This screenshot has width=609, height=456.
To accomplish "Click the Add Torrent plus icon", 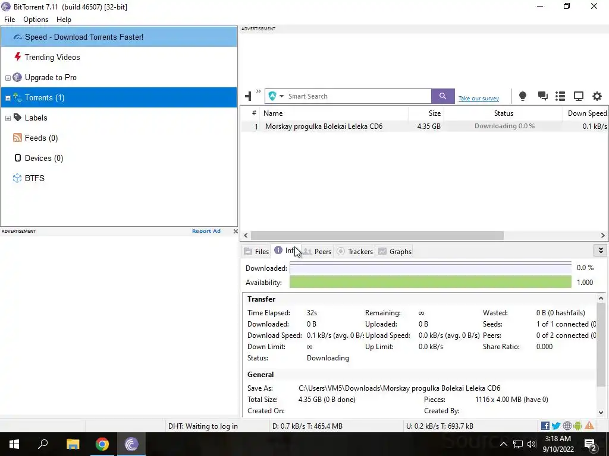I will click(x=248, y=96).
